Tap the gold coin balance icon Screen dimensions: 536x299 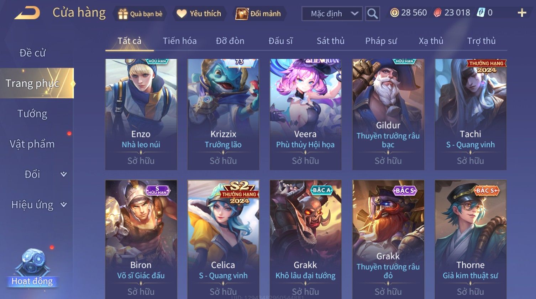[394, 13]
